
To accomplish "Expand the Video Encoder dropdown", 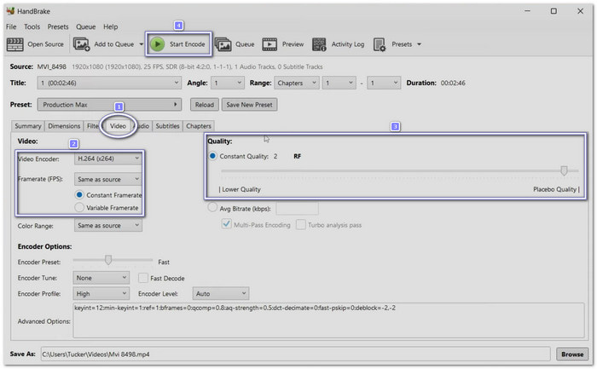I will pos(107,159).
